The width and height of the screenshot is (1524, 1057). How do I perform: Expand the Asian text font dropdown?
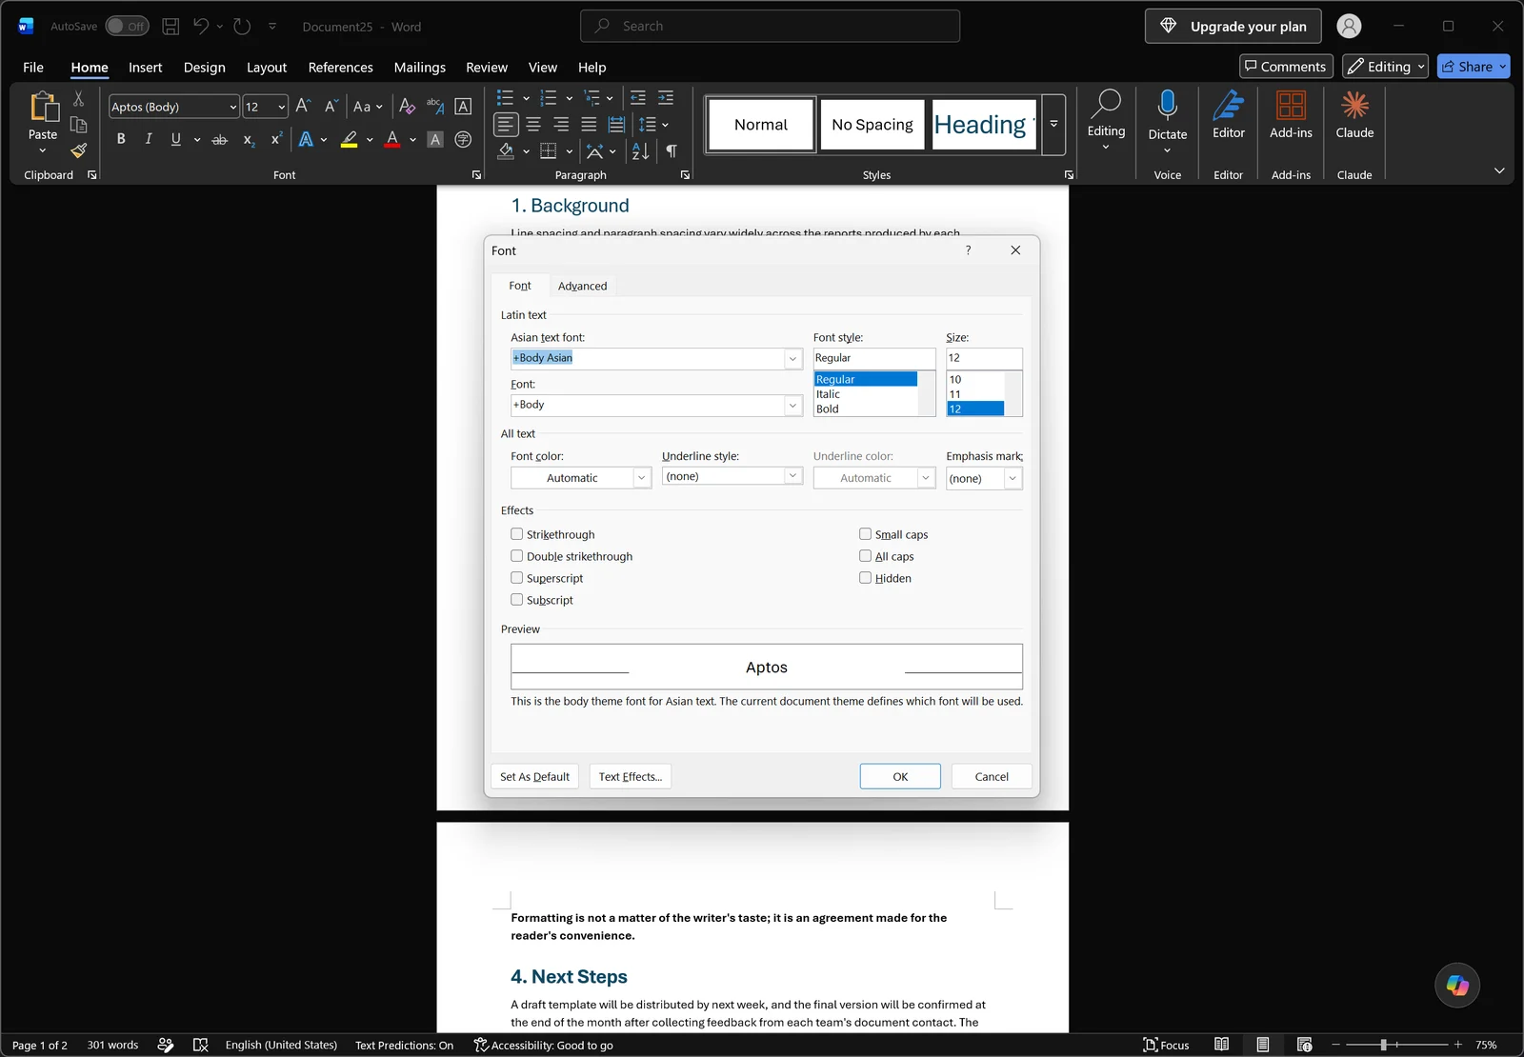pyautogui.click(x=792, y=359)
